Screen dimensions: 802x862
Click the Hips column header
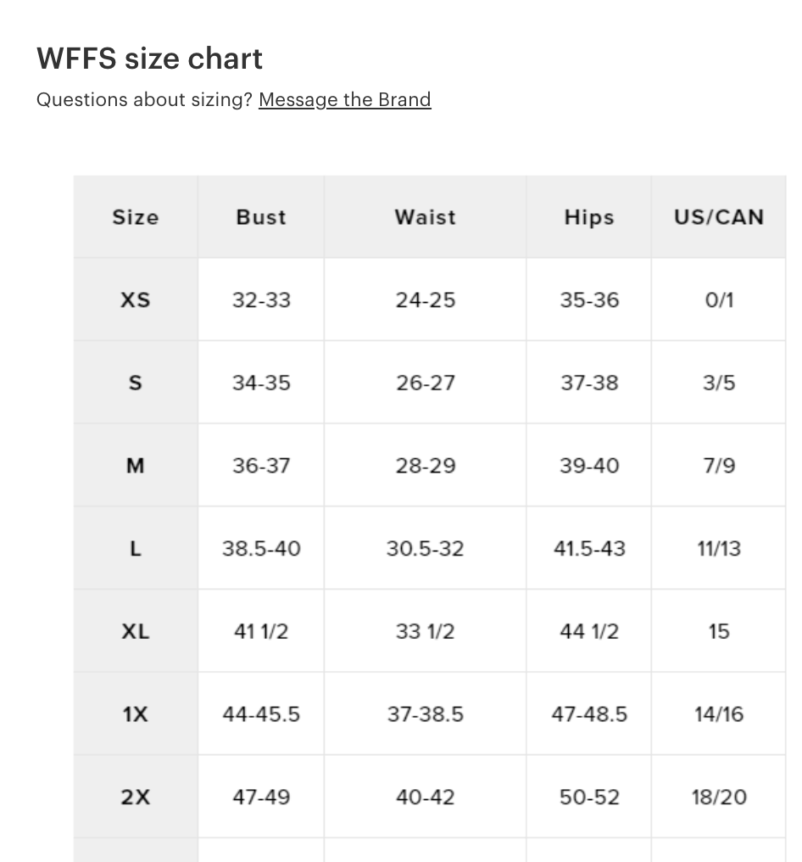tap(588, 217)
